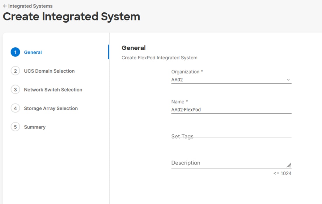Select step 1 circle icon for General
Viewport: 322px width, 204px height.
[x=15, y=52]
